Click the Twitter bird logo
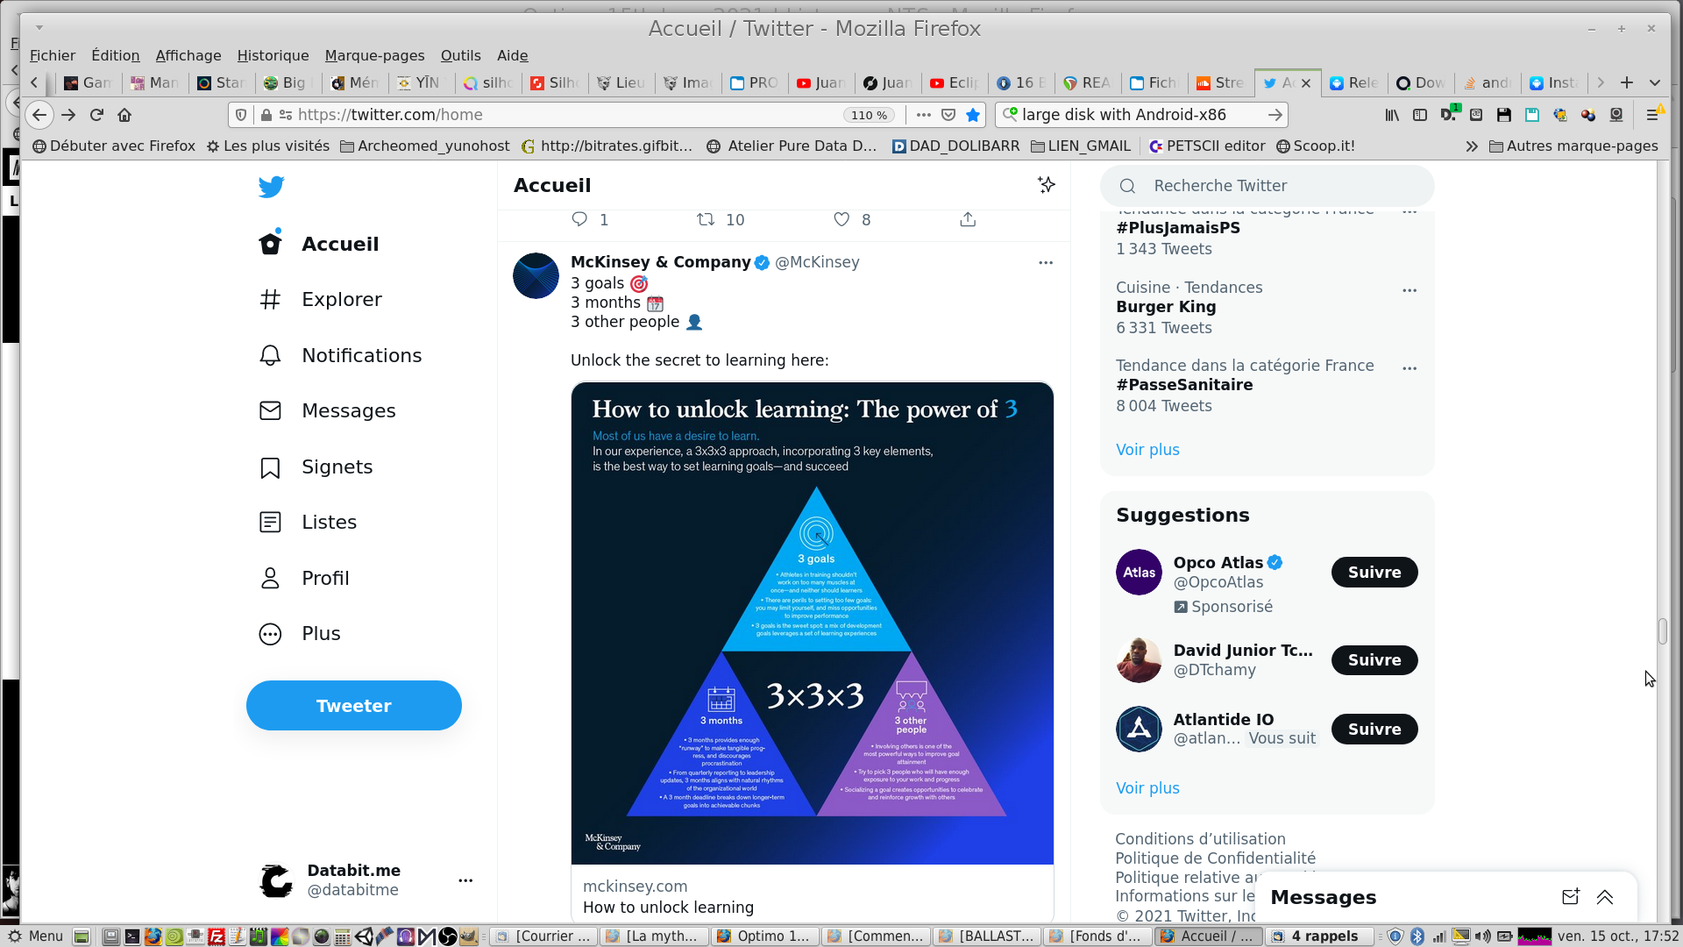 click(x=271, y=187)
